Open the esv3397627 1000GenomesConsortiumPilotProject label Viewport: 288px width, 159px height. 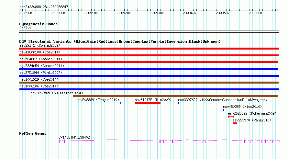pyautogui.click(x=223, y=100)
